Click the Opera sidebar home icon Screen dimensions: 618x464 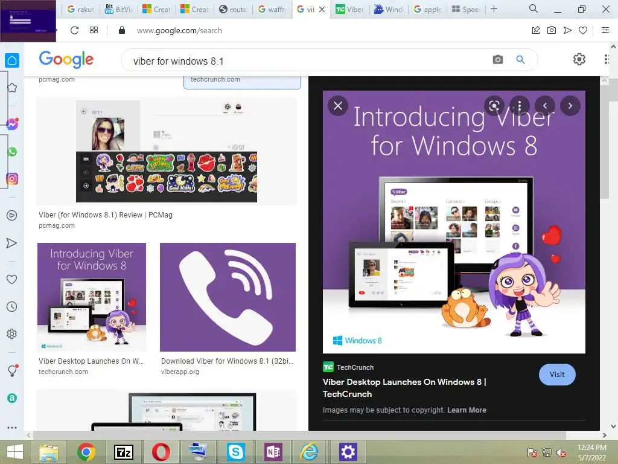[12, 60]
